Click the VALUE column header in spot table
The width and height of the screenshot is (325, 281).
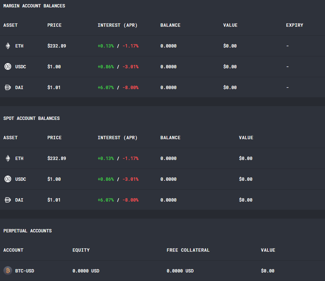tap(246, 137)
